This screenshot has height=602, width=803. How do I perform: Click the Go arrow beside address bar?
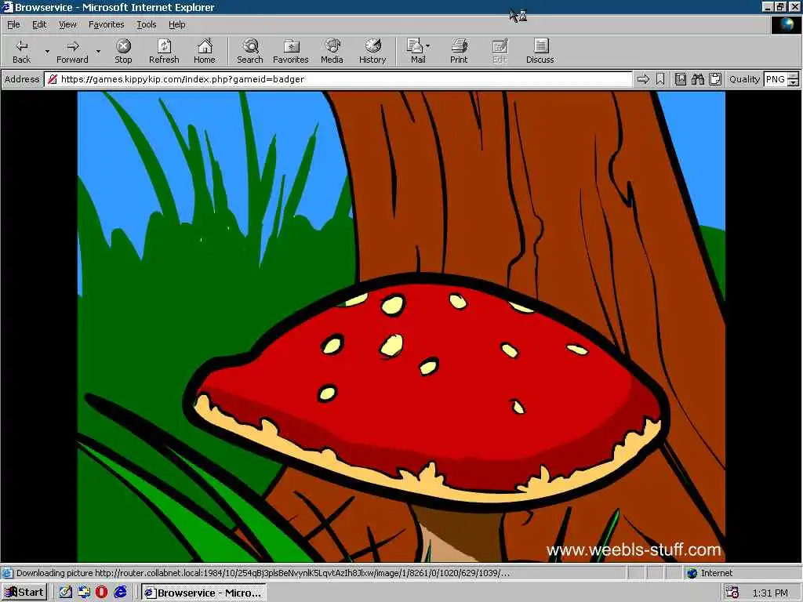(x=643, y=79)
